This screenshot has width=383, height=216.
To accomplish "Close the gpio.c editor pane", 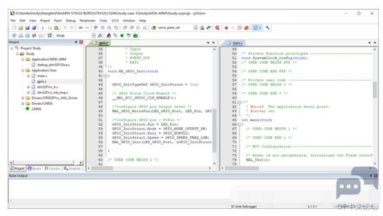I will [214, 43].
